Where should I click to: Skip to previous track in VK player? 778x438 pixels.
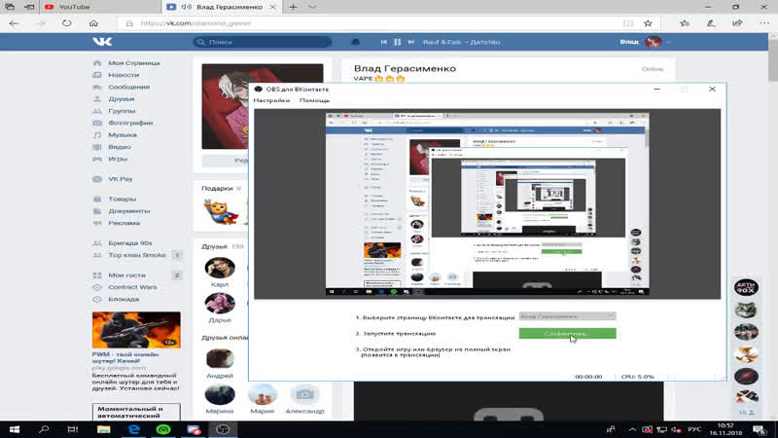click(383, 42)
